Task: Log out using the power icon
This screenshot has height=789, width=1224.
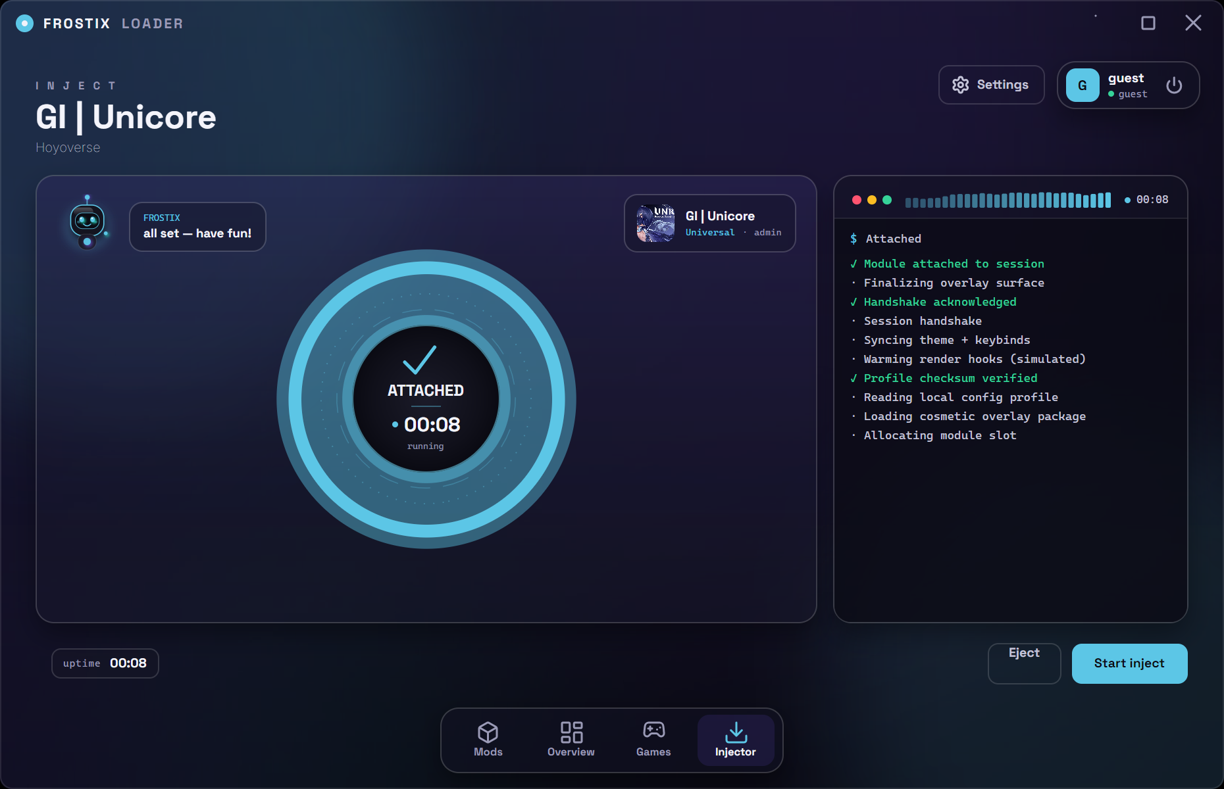Action: tap(1174, 85)
